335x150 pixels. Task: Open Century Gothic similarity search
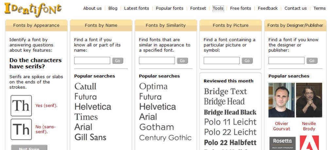165,138
